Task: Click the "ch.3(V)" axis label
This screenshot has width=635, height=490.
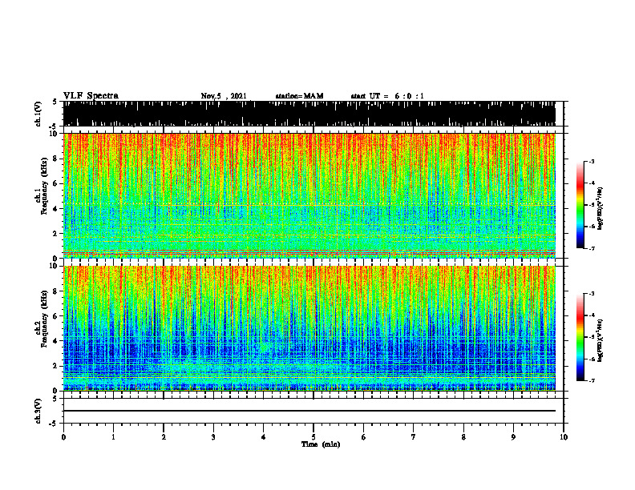Action: [38, 411]
